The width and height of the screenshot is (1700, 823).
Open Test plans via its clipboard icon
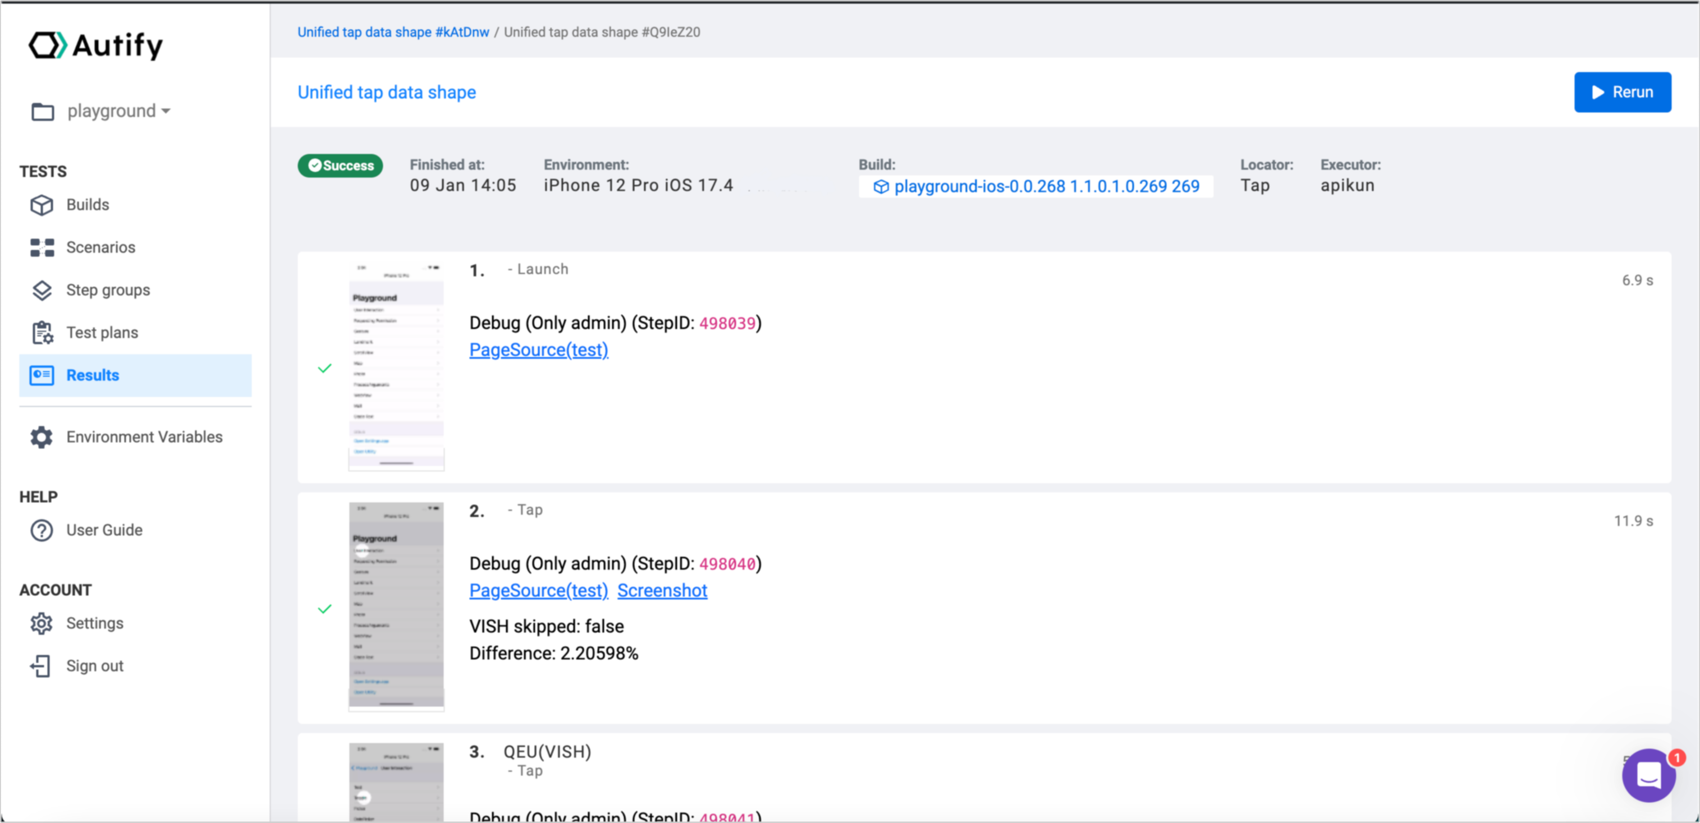[x=42, y=332]
